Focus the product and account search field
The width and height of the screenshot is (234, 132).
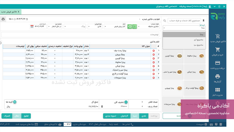(x=184, y=21)
